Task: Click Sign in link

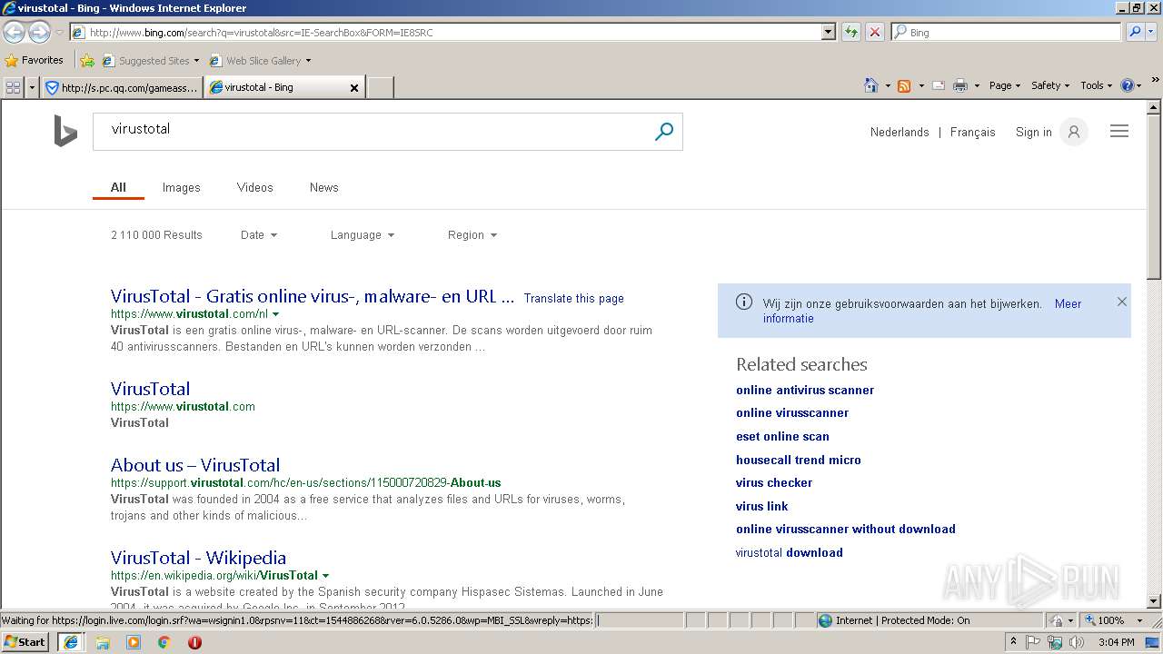Action: (x=1033, y=132)
